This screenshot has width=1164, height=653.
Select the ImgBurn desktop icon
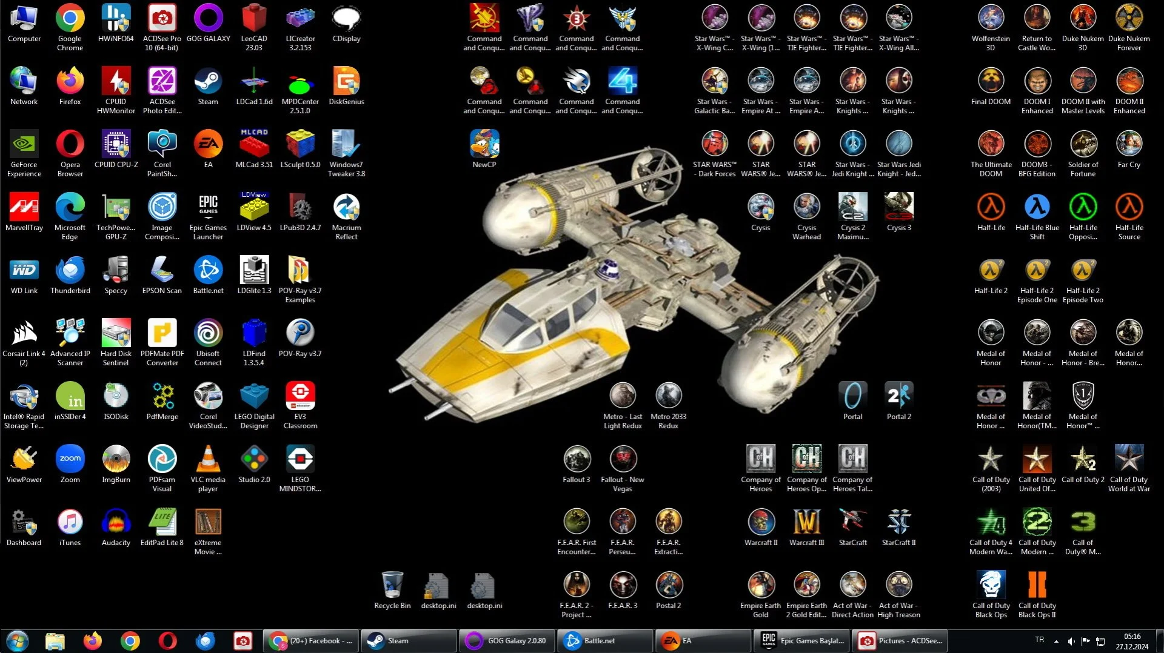[x=116, y=464]
